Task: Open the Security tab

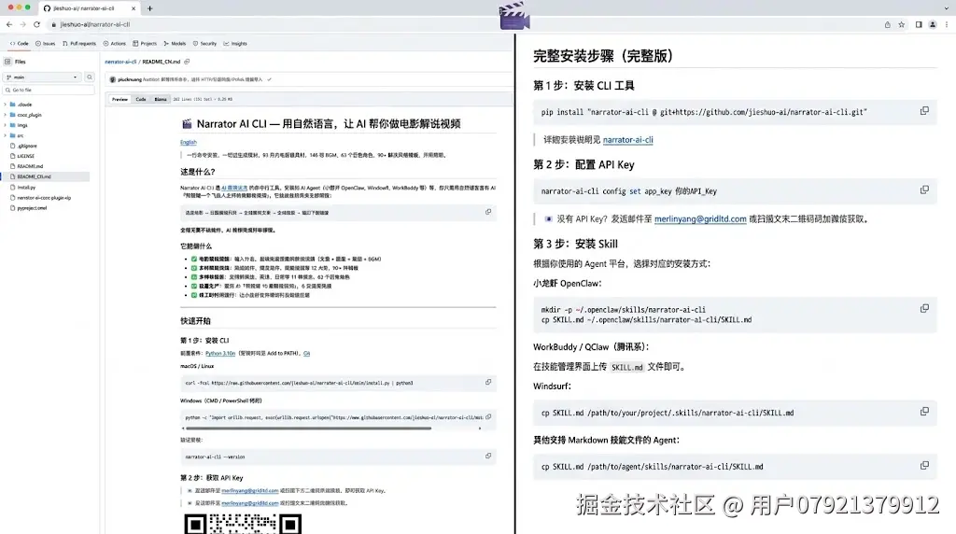Action: tap(204, 44)
